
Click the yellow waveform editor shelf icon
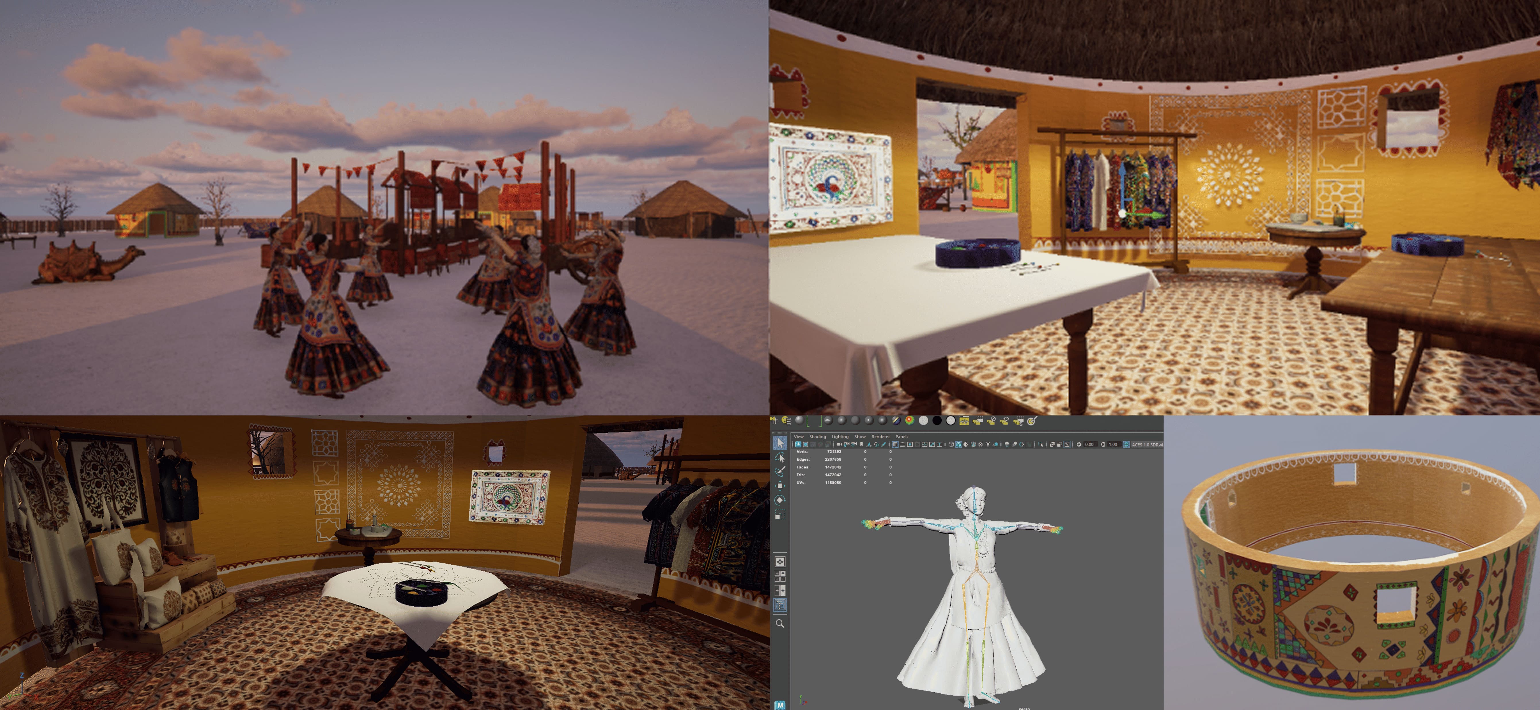coord(964,420)
